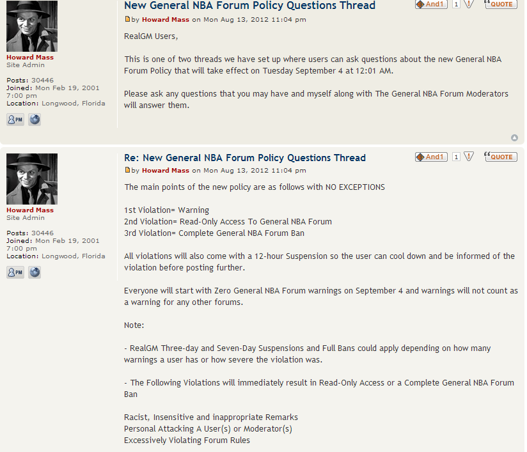Click text '3rd Violation= Complete General NBA Forum Ban'
Screen dimensions: 527x452
tap(214, 233)
